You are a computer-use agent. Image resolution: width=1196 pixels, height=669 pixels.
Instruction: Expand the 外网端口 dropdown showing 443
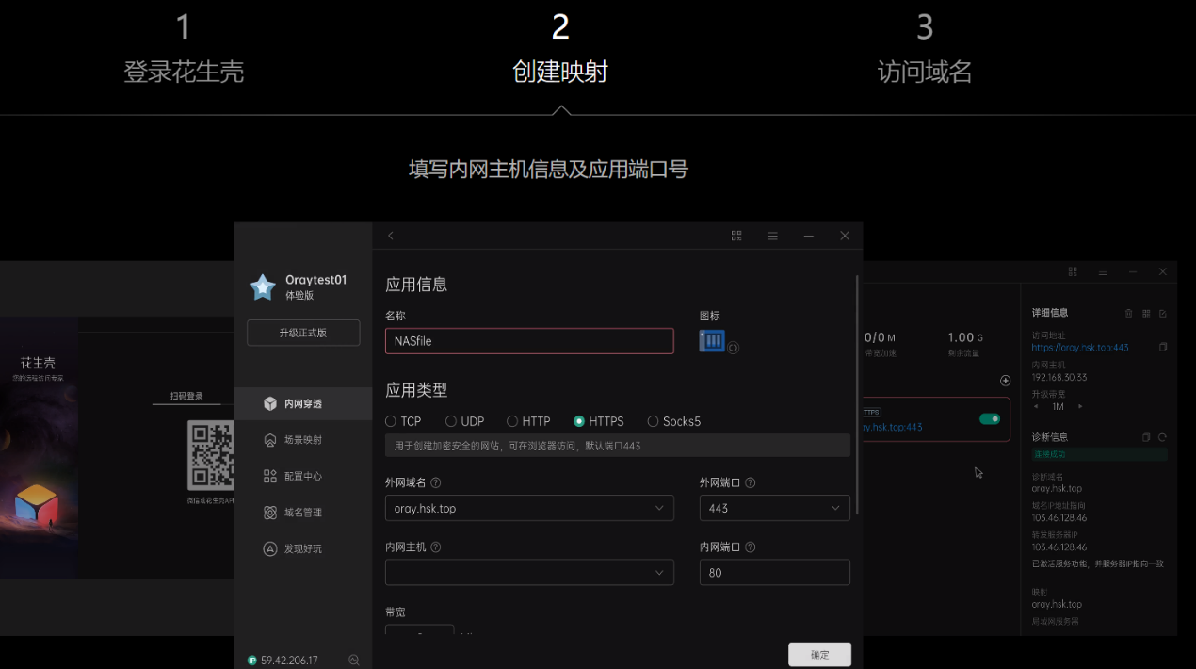775,508
